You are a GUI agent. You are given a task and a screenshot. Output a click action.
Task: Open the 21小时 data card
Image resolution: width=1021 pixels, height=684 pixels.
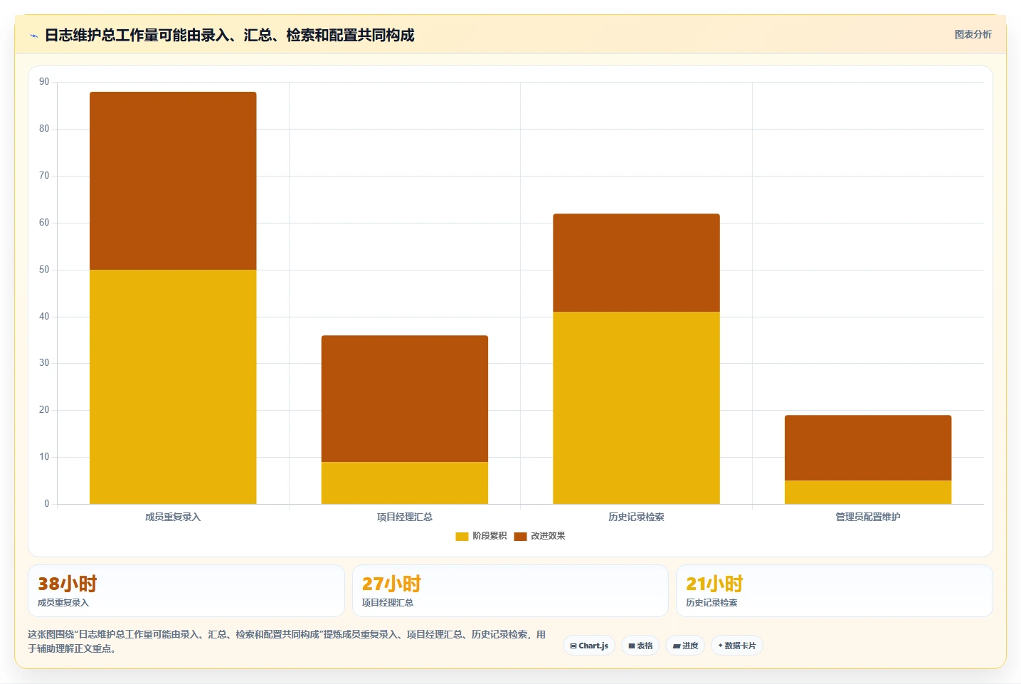tap(834, 591)
